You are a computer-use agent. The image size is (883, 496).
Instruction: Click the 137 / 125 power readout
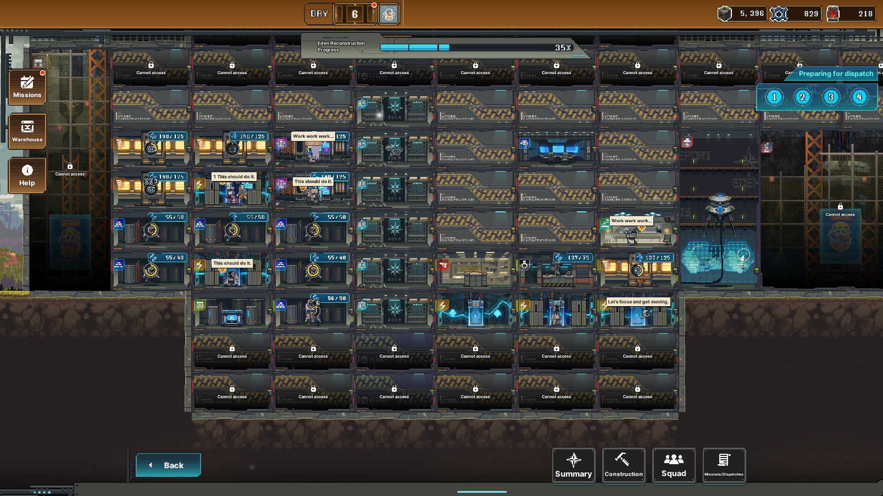click(x=654, y=257)
